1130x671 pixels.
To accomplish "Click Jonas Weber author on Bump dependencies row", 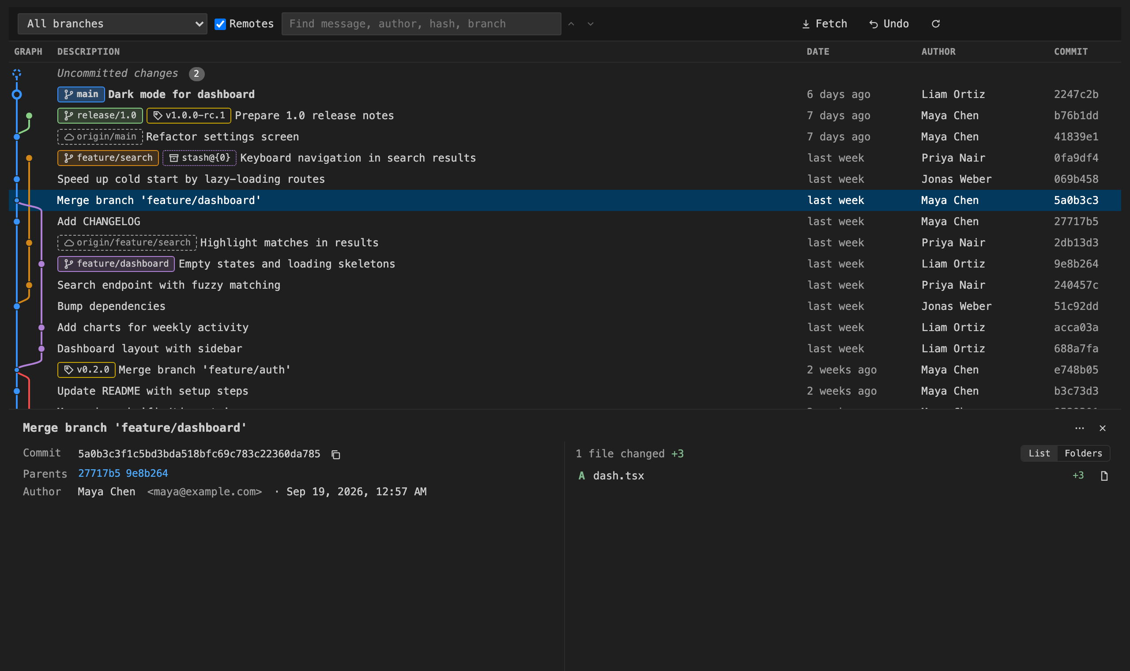I will click(x=957, y=306).
